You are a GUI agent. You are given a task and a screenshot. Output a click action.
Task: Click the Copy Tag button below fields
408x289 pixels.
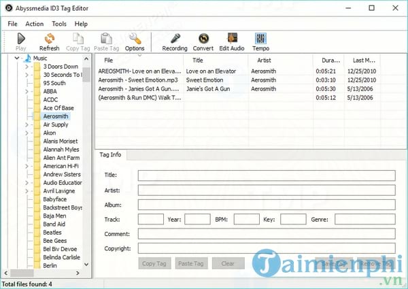click(154, 264)
